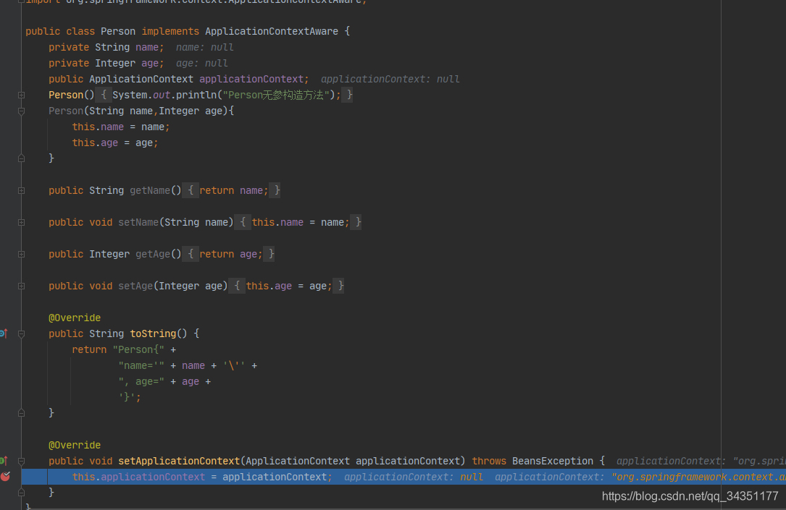This screenshot has height=510, width=786.
Task: Click the "Person{" string literal in toString
Action: (138, 349)
